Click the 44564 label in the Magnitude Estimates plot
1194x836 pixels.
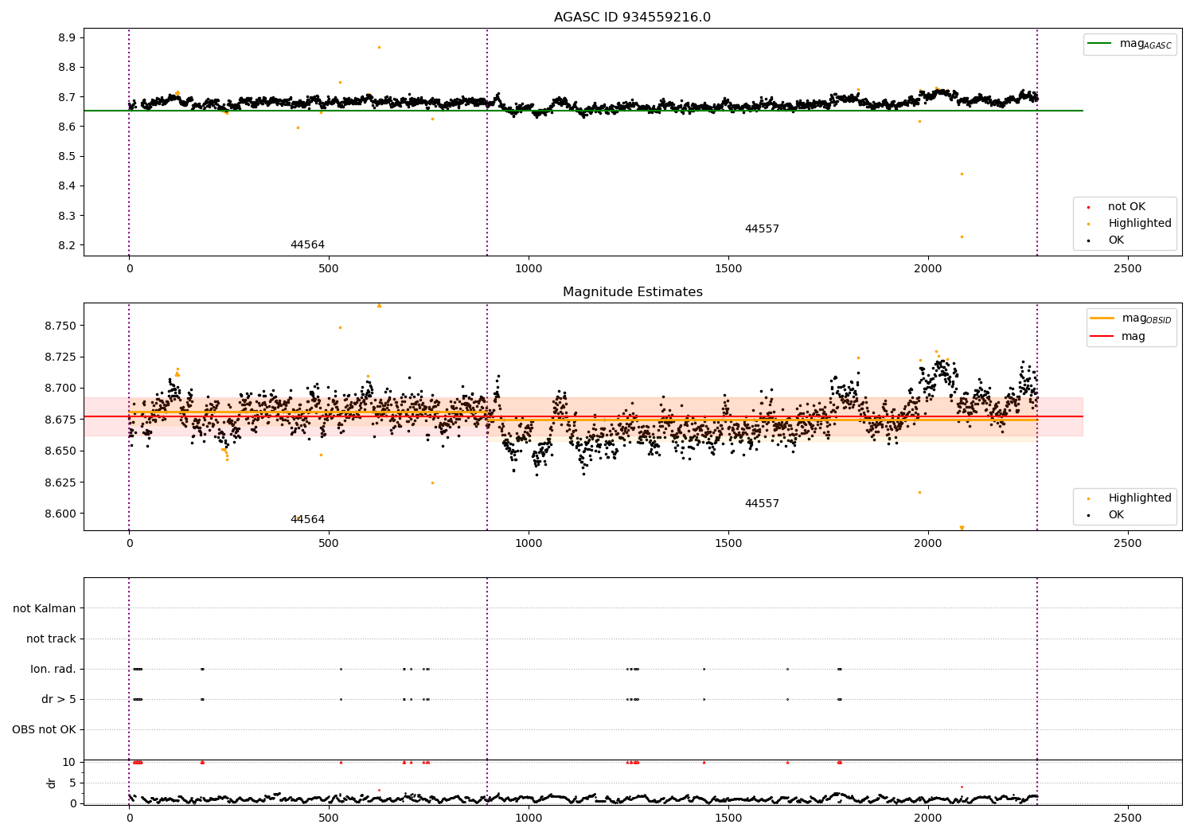click(307, 520)
